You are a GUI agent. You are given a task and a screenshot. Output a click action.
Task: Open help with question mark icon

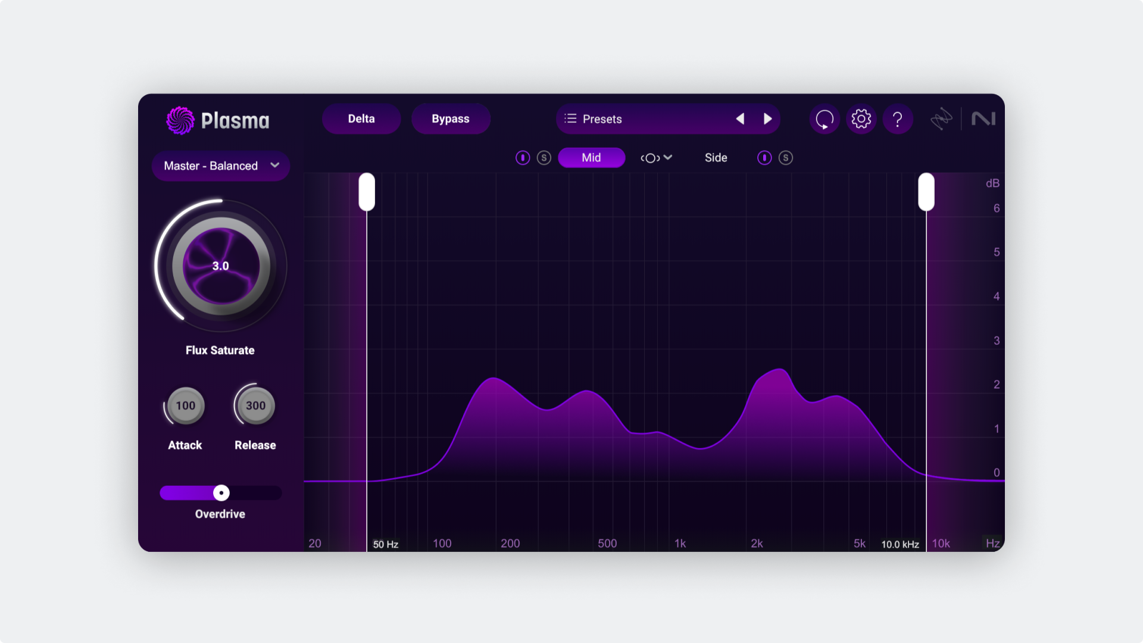tap(898, 119)
